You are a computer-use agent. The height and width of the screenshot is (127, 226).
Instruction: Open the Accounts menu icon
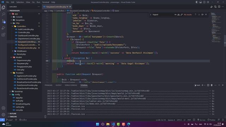pyautogui.click(x=3, y=108)
